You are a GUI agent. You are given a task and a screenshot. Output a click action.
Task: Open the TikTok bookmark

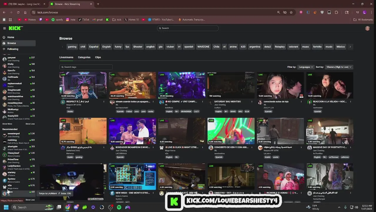(x=84, y=20)
